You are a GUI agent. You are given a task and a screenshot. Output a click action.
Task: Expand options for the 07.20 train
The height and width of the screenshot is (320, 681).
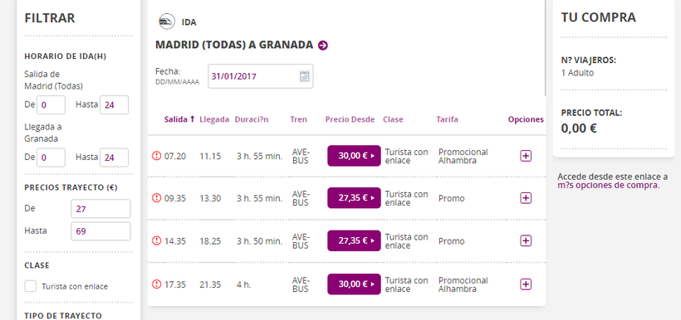coord(526,156)
